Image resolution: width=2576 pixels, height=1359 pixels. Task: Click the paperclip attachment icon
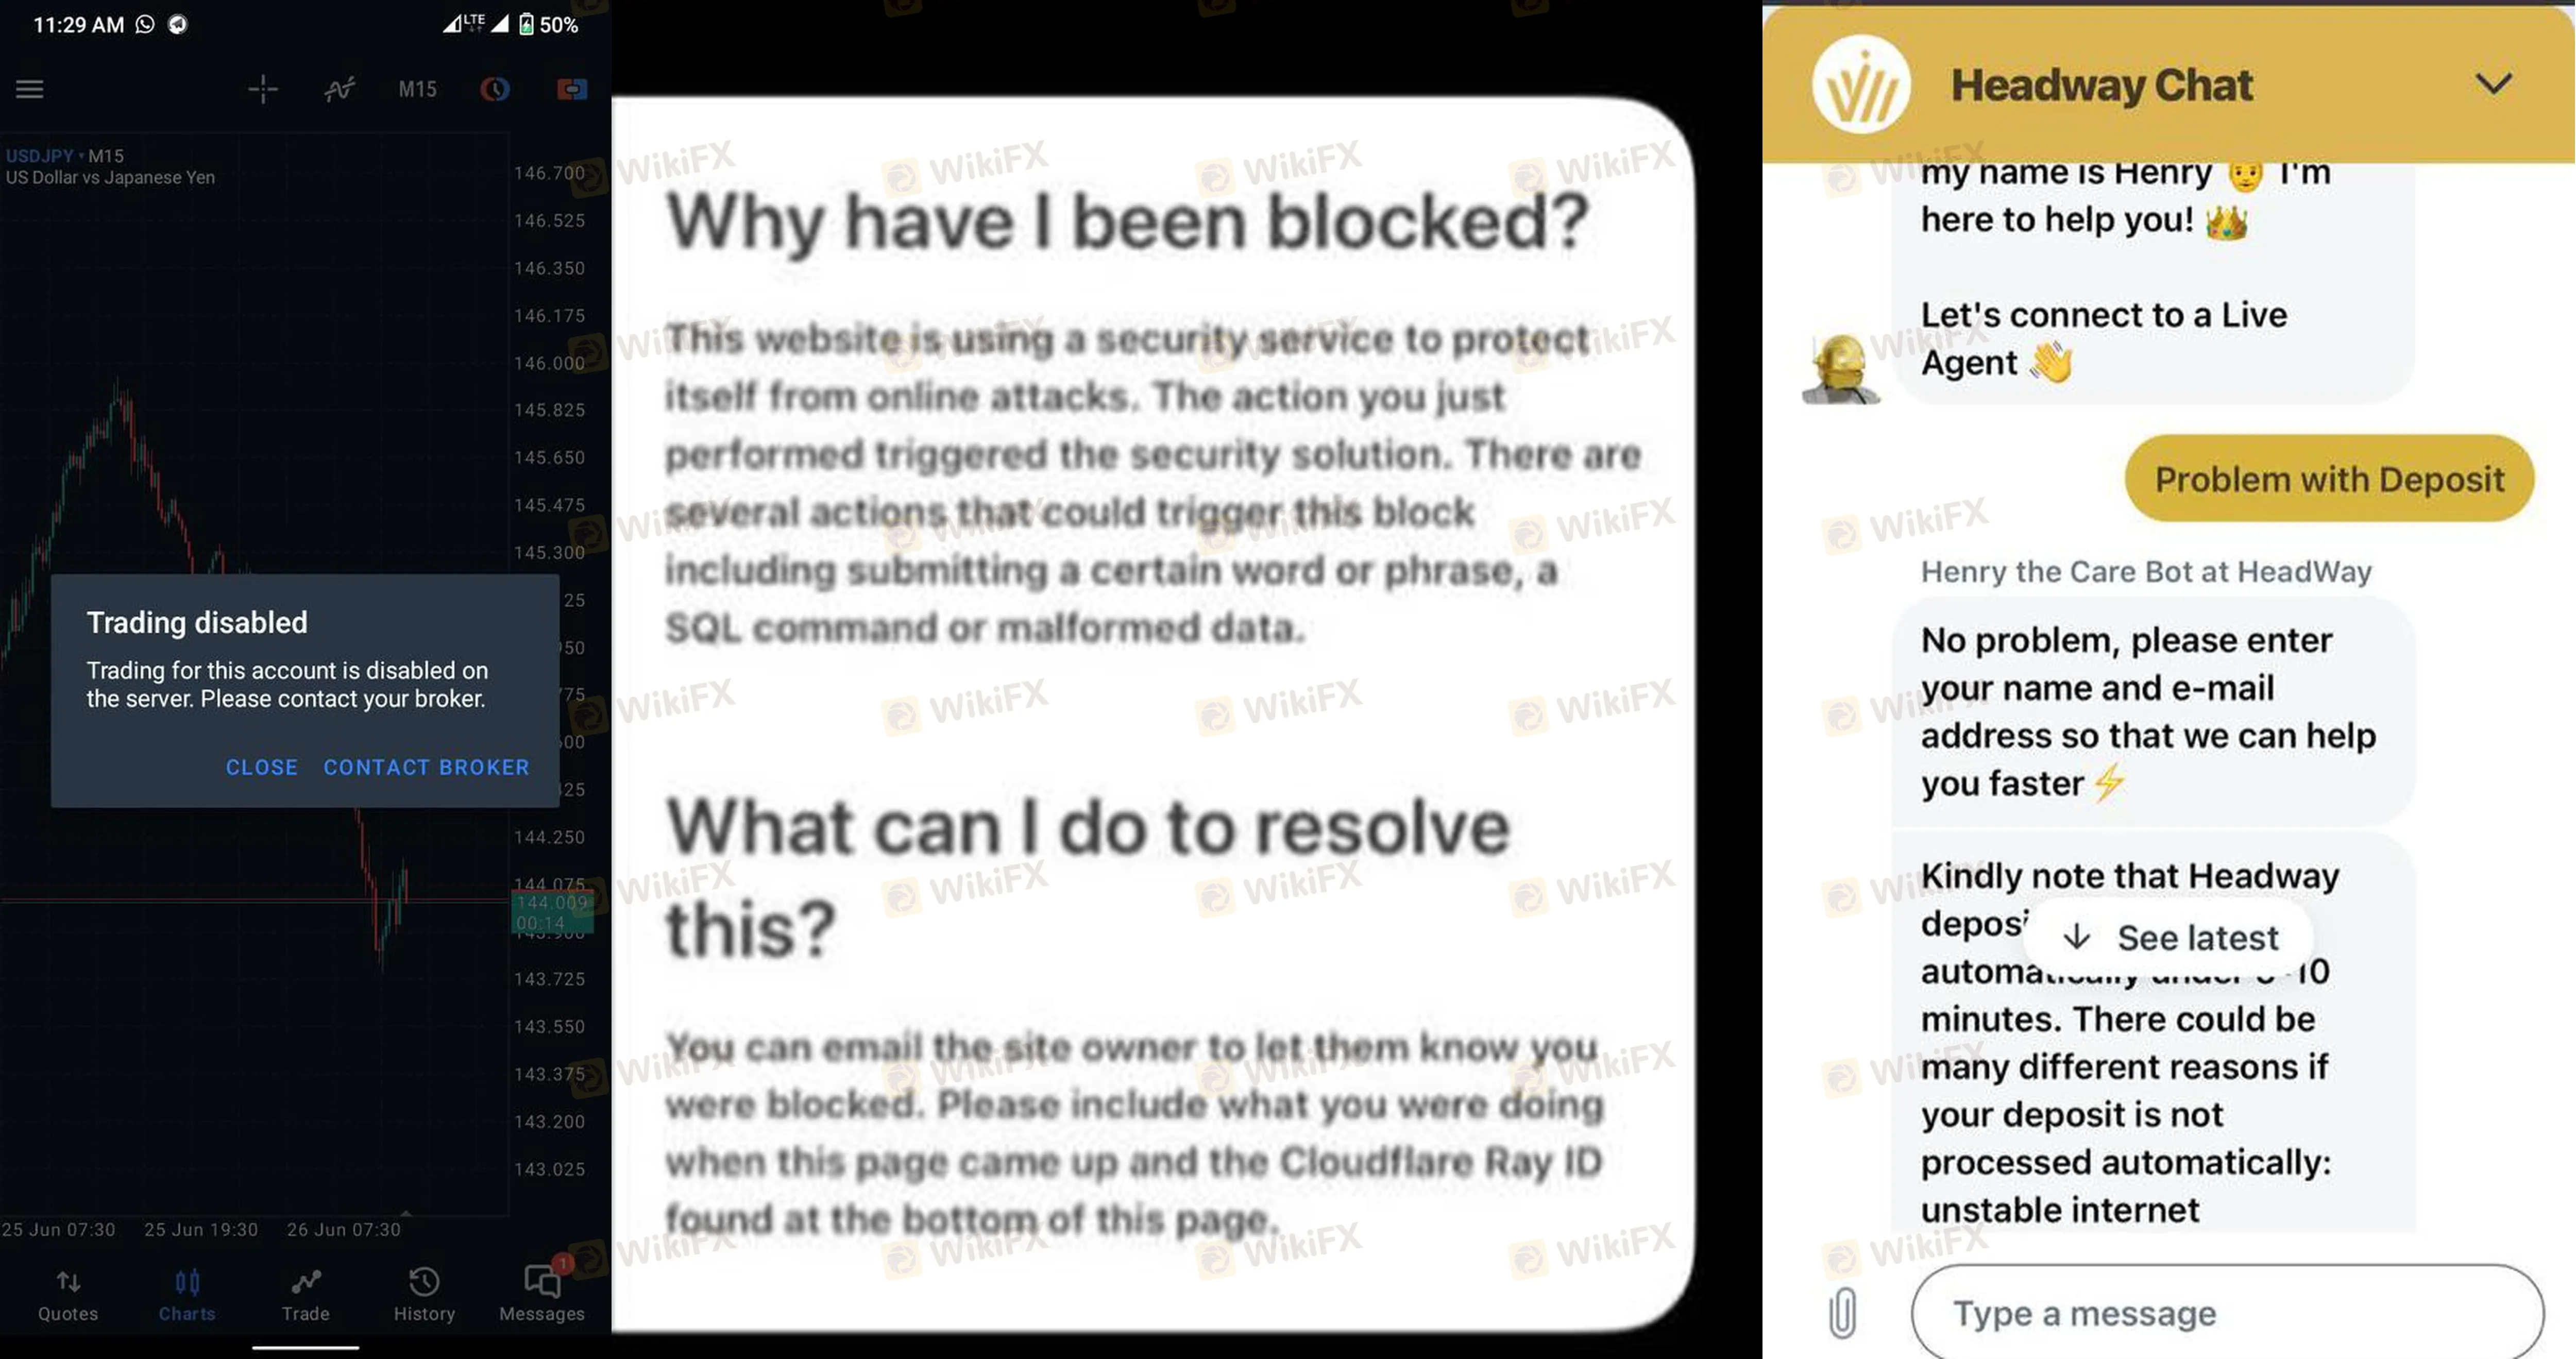click(1842, 1312)
